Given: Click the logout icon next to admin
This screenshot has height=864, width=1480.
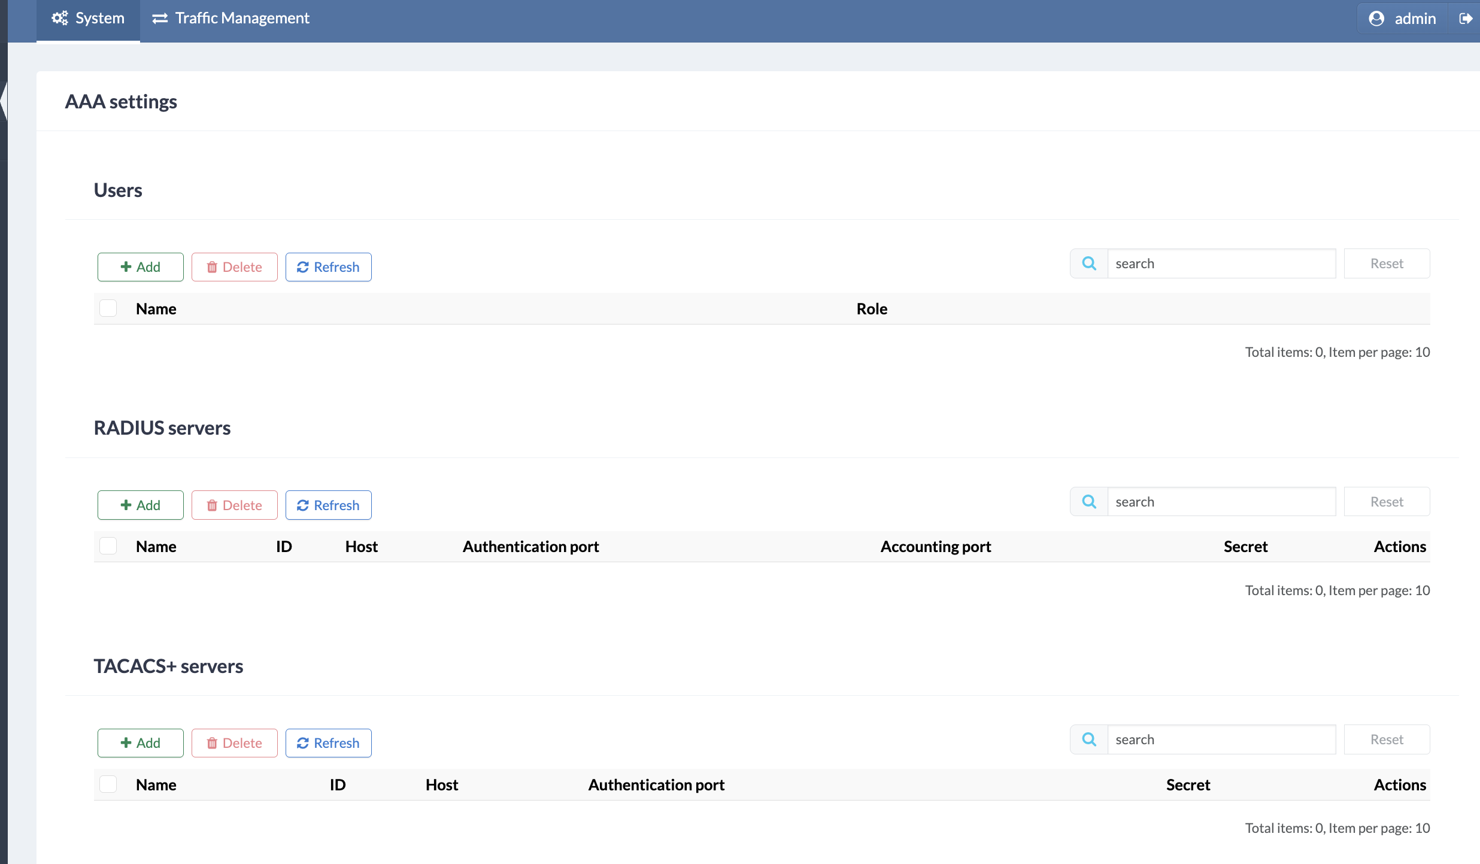Looking at the screenshot, I should pos(1466,19).
